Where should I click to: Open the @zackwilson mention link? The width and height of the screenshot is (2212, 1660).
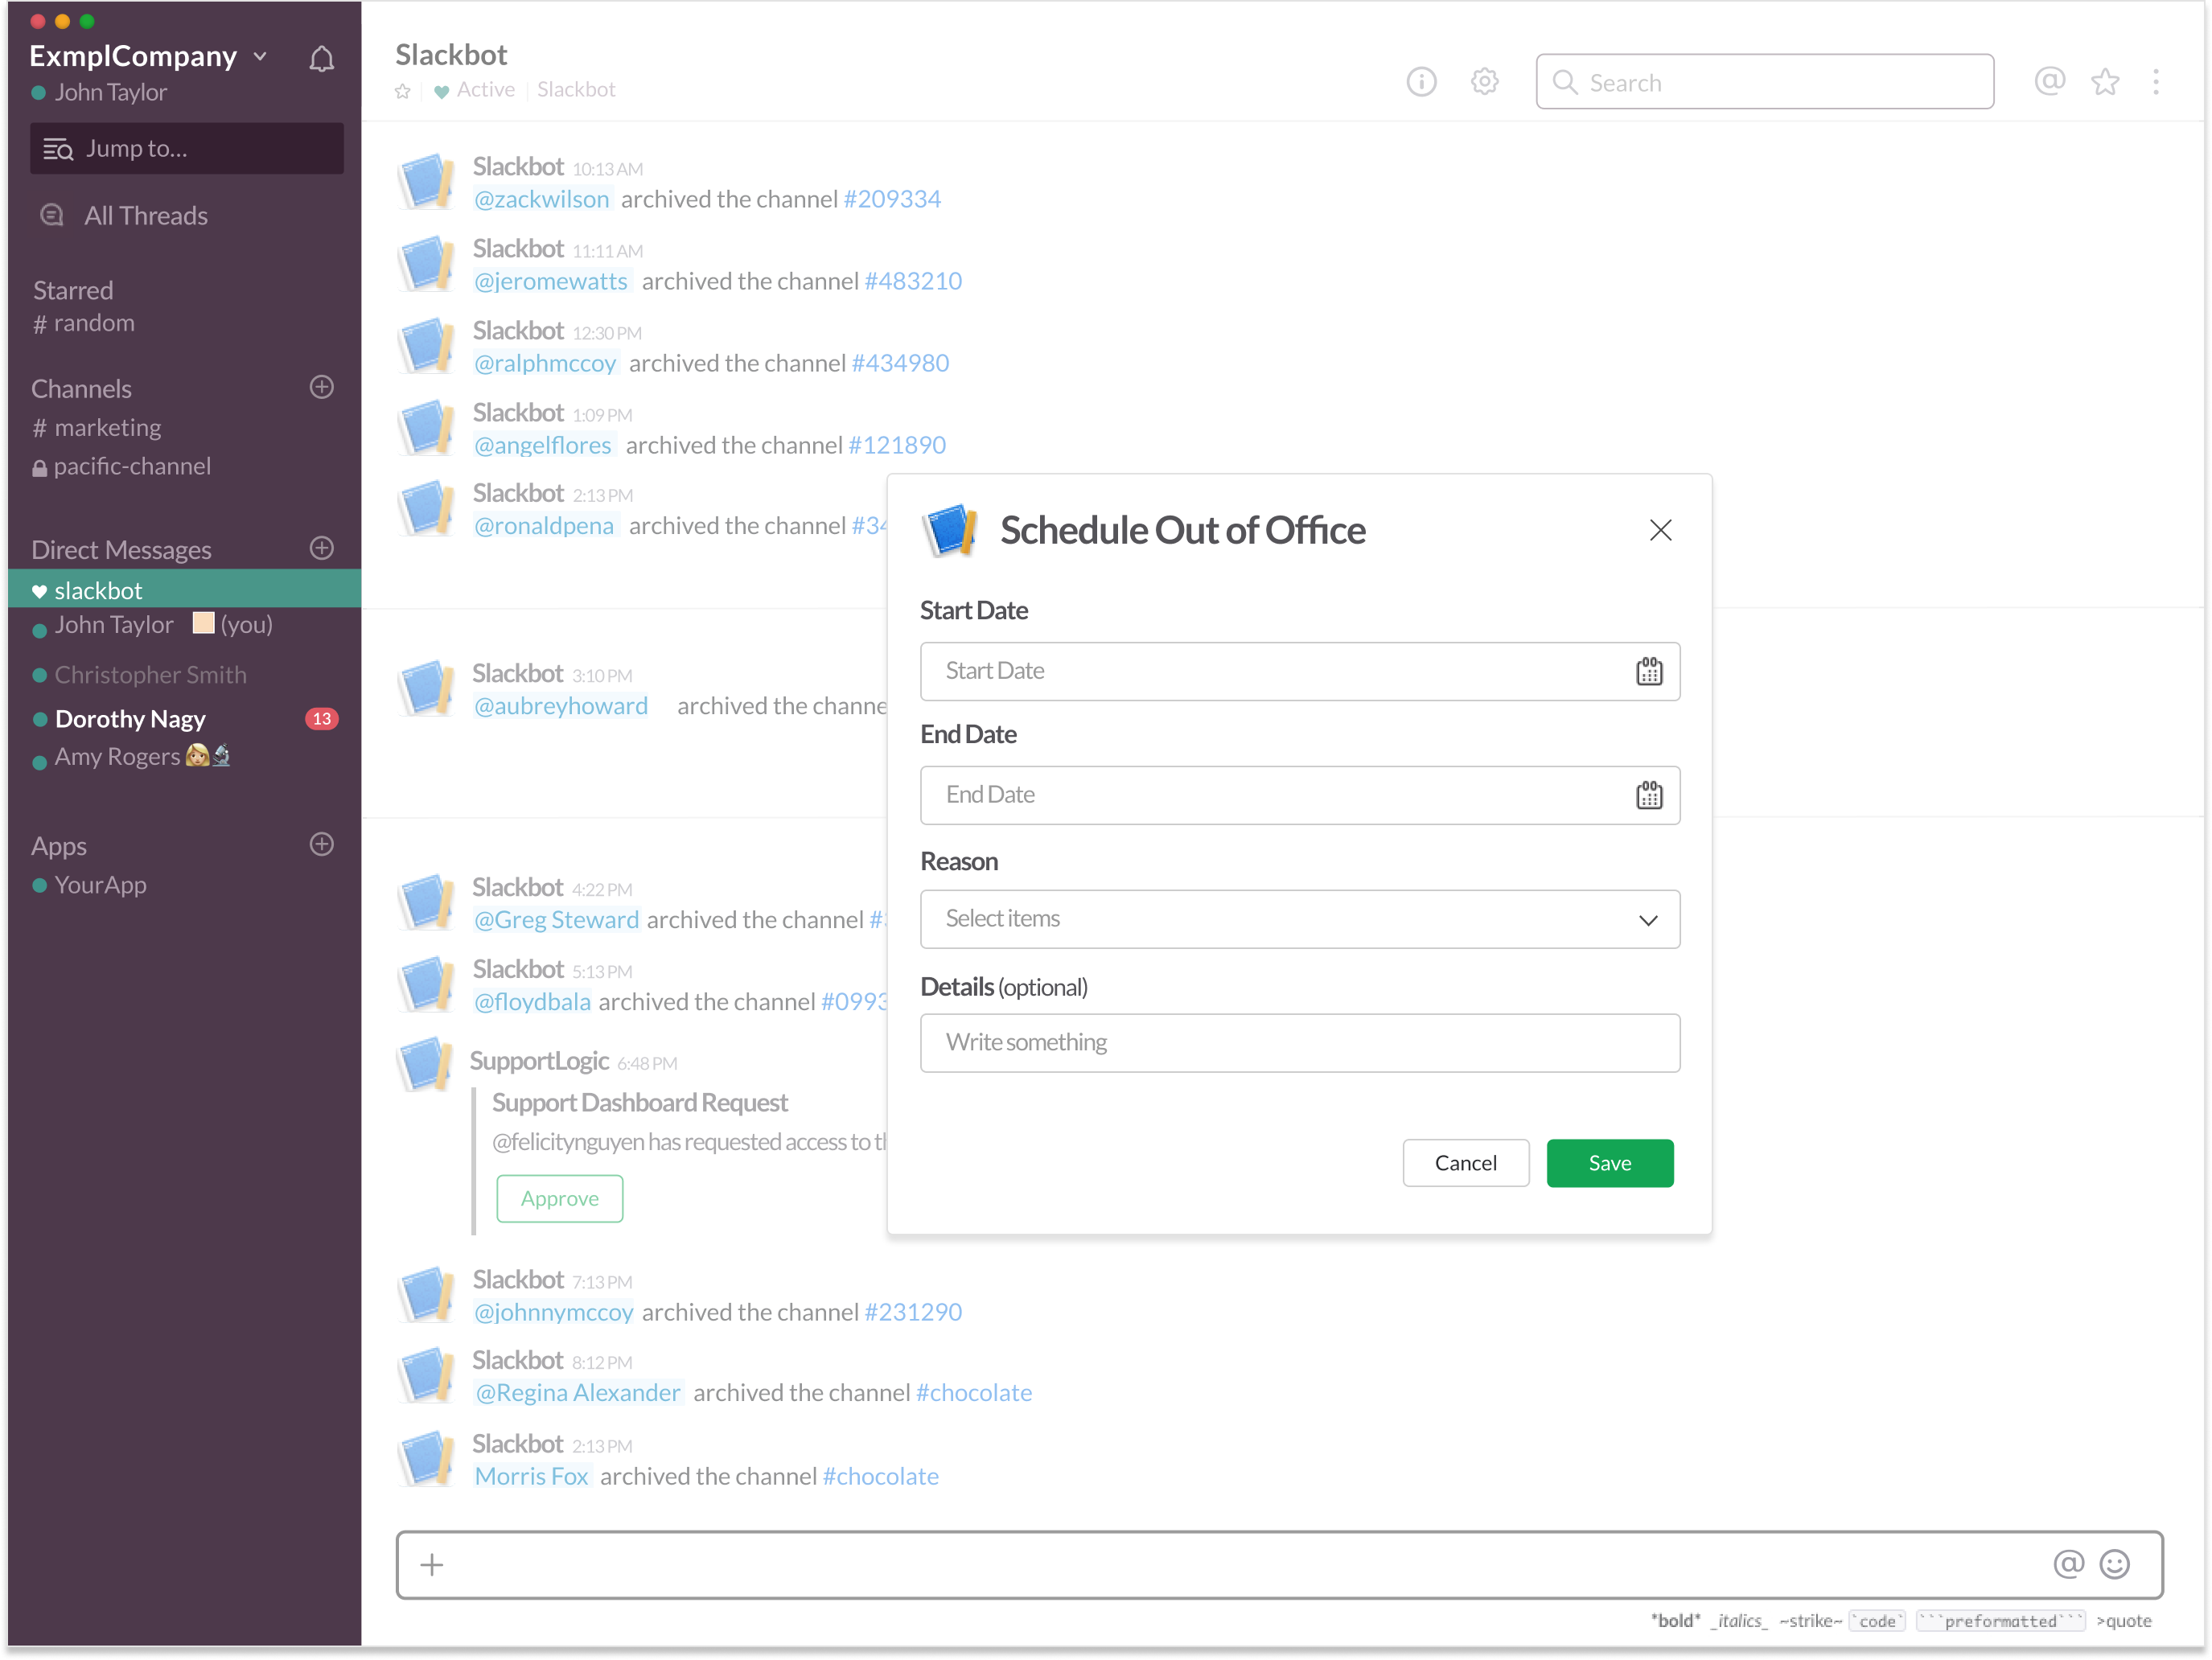[x=541, y=199]
